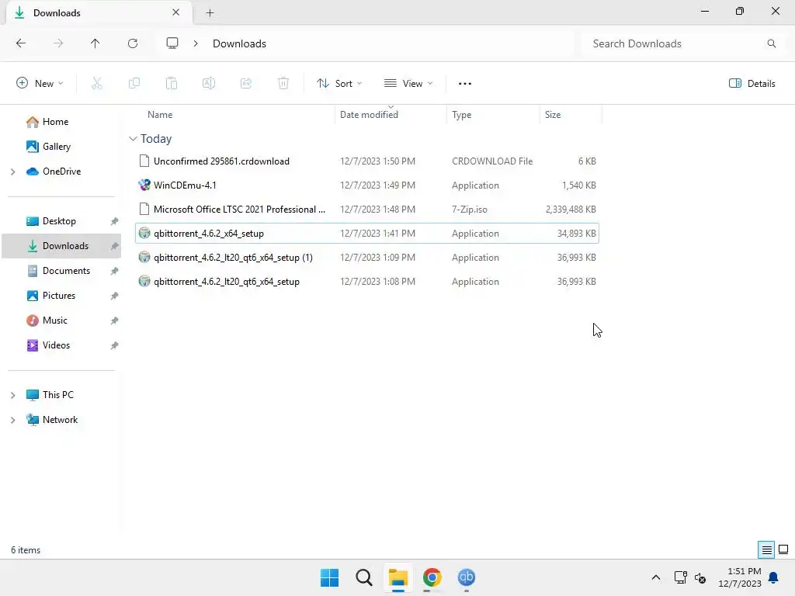795x596 pixels.
Task: Click address bar chevron before Downloads
Action: tap(196, 43)
